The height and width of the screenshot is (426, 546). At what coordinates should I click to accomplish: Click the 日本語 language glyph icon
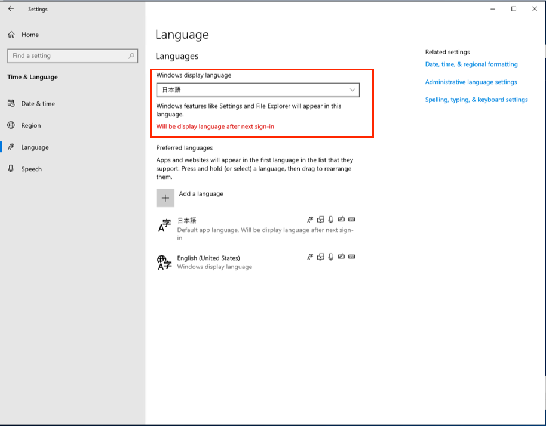pyautogui.click(x=164, y=226)
